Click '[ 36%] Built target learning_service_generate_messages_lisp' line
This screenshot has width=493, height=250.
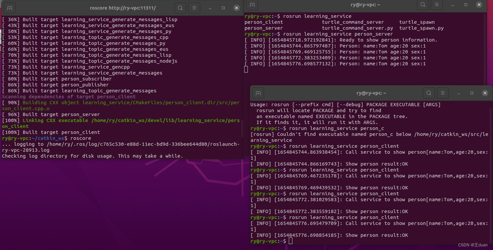point(90,19)
